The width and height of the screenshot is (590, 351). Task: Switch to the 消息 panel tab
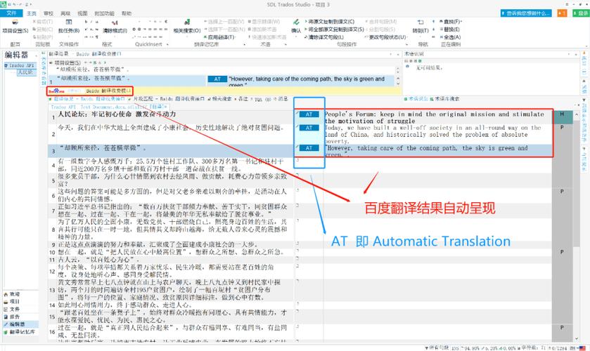pyautogui.click(x=281, y=99)
